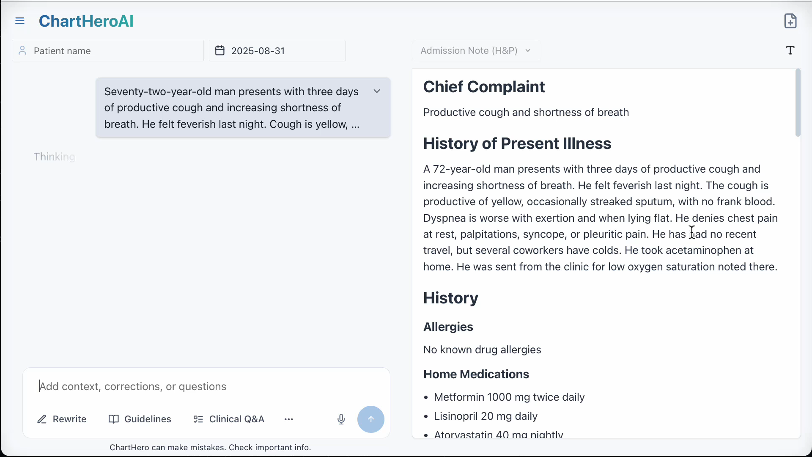Screen dimensions: 812x457
Task: Click the add context text box
Action: click(206, 386)
